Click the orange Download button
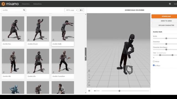177x99 pixels. point(164,16)
